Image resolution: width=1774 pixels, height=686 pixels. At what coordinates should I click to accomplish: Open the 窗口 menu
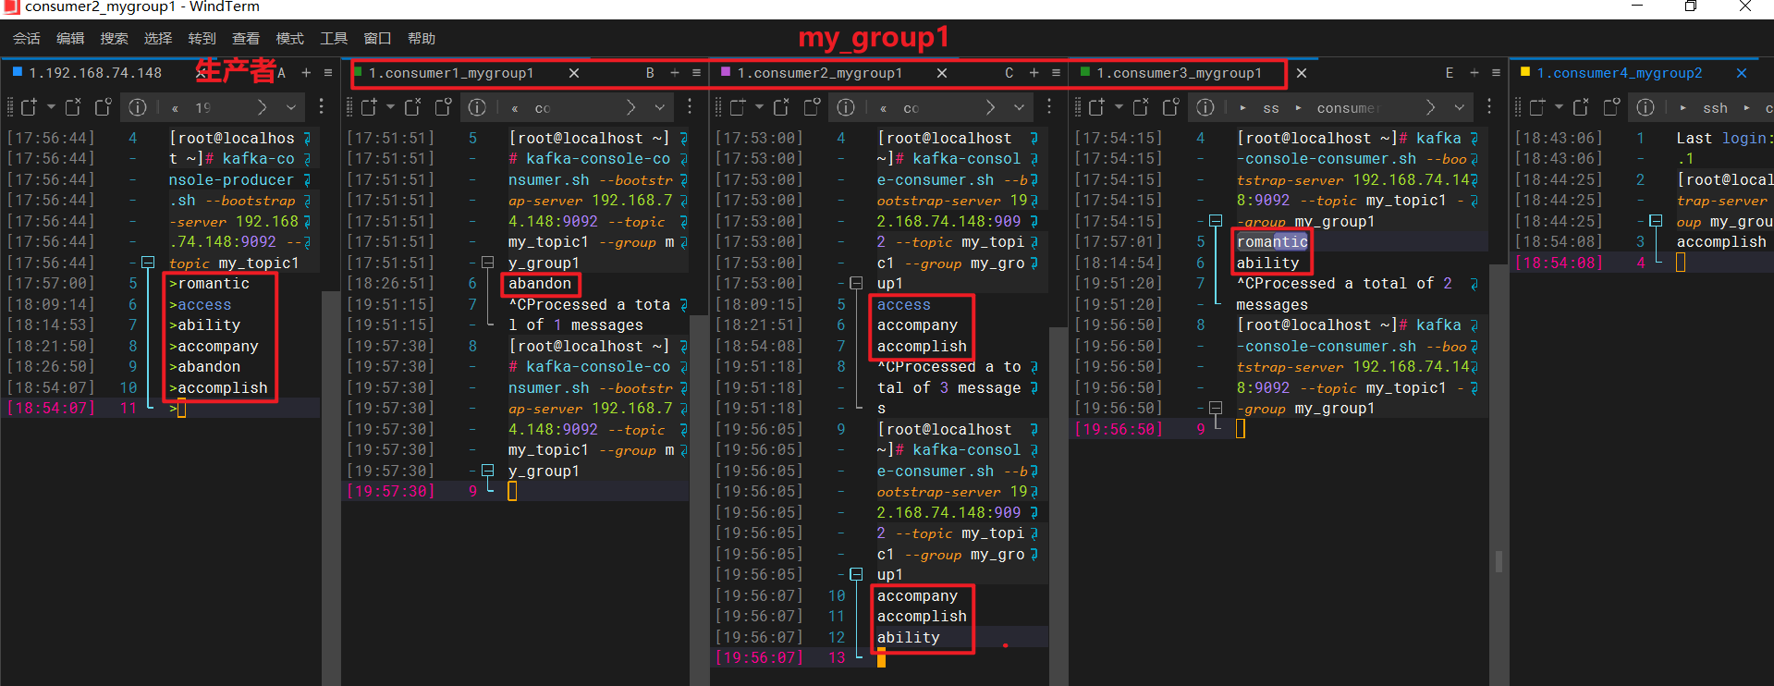[x=378, y=38]
